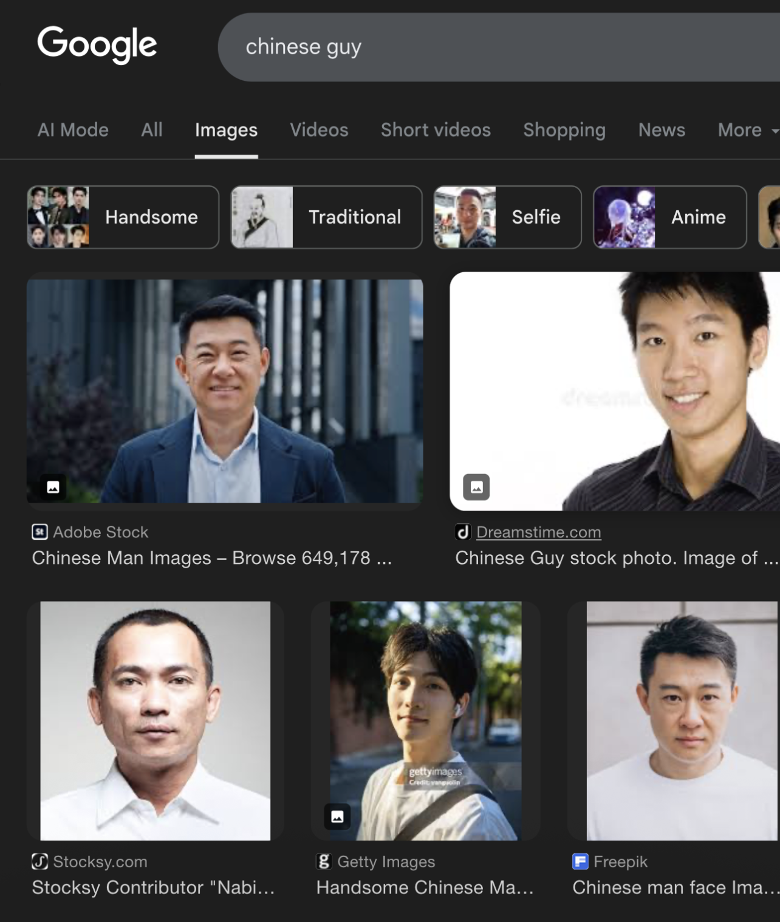Click the image badge on Adobe Stock photo
780x922 pixels.
click(53, 487)
